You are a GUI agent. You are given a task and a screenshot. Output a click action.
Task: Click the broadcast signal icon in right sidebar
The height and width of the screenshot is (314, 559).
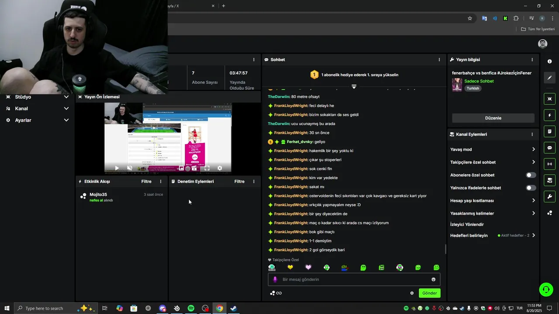coord(549,164)
